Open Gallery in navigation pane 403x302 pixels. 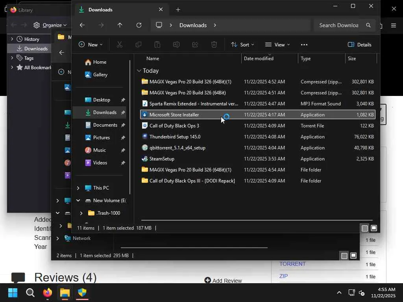point(100,75)
